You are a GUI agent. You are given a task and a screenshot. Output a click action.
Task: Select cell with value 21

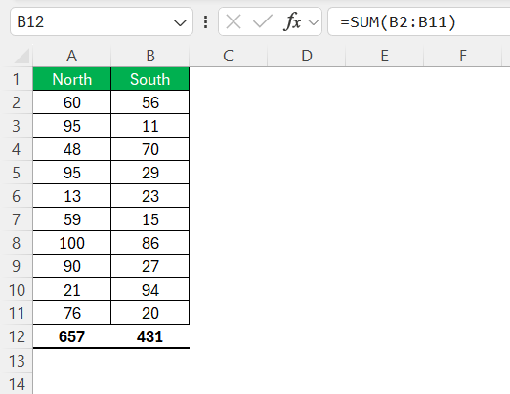[x=72, y=290]
